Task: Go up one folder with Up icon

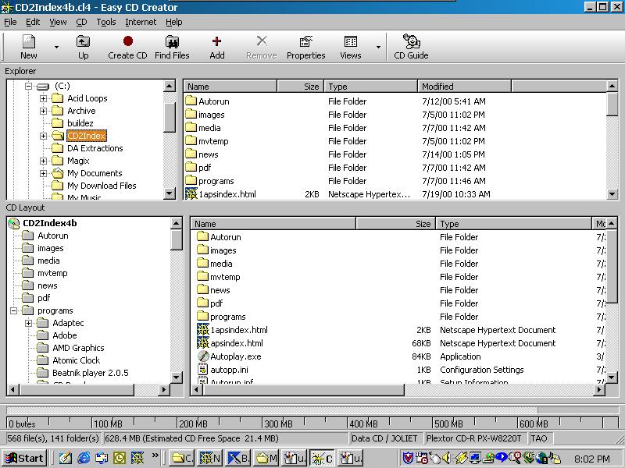Action: [83, 47]
